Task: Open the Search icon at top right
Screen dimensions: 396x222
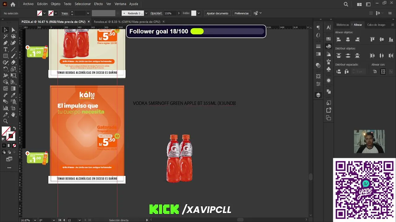Action: pyautogui.click(x=346, y=4)
